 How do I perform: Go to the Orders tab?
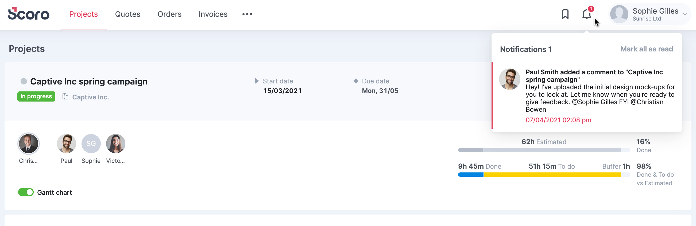[169, 14]
